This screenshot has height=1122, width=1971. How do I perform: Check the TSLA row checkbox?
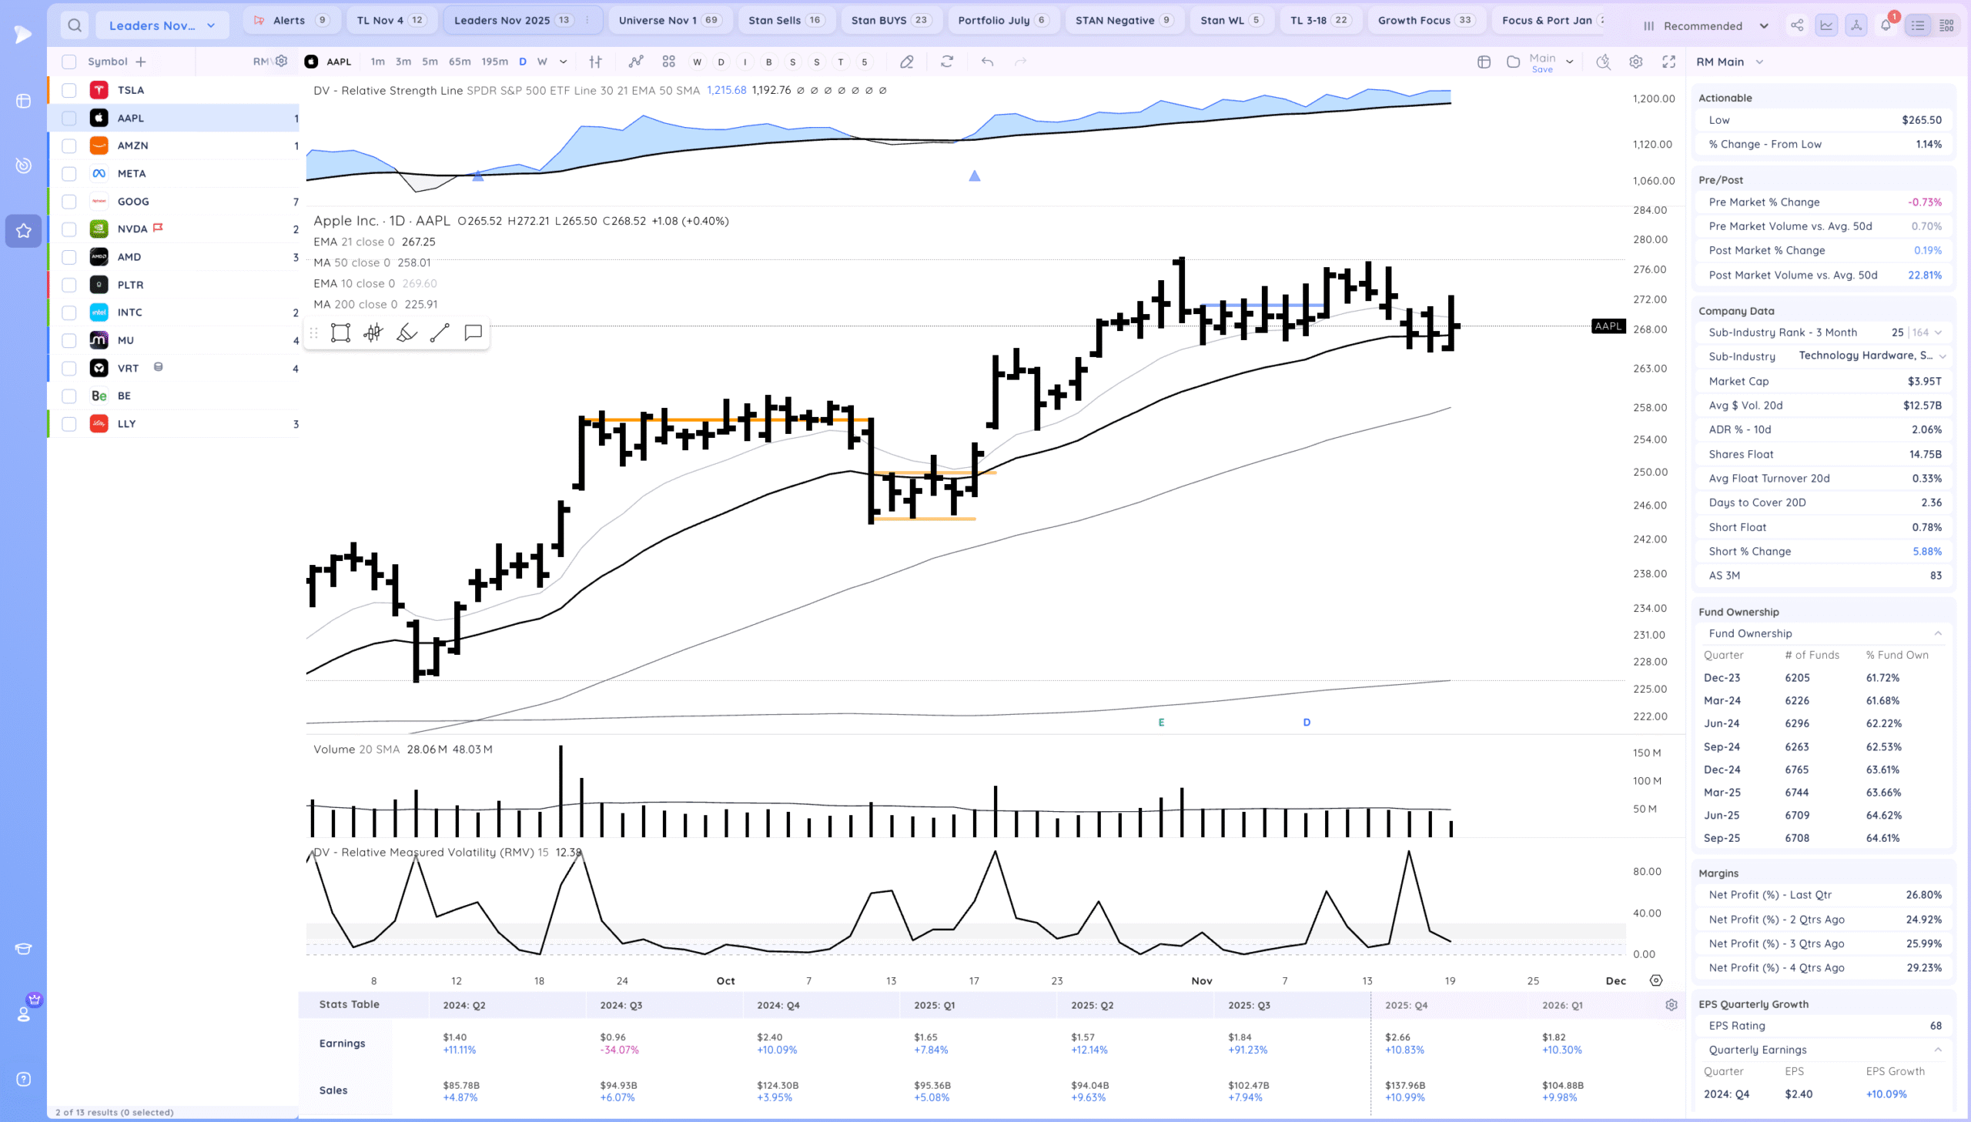coord(69,90)
